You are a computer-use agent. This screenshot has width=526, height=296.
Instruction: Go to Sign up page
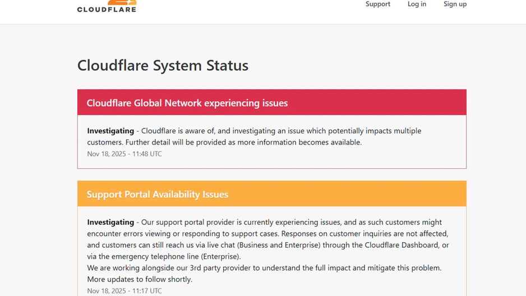tap(455, 4)
